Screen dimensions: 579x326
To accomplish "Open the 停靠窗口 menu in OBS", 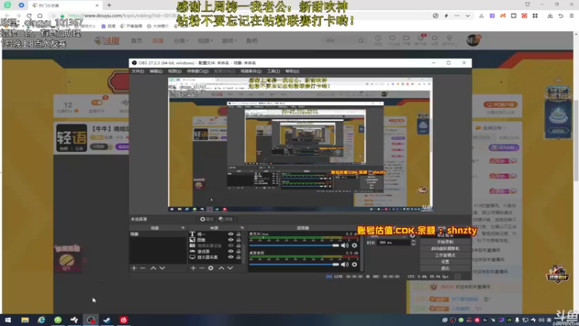I will [x=198, y=71].
